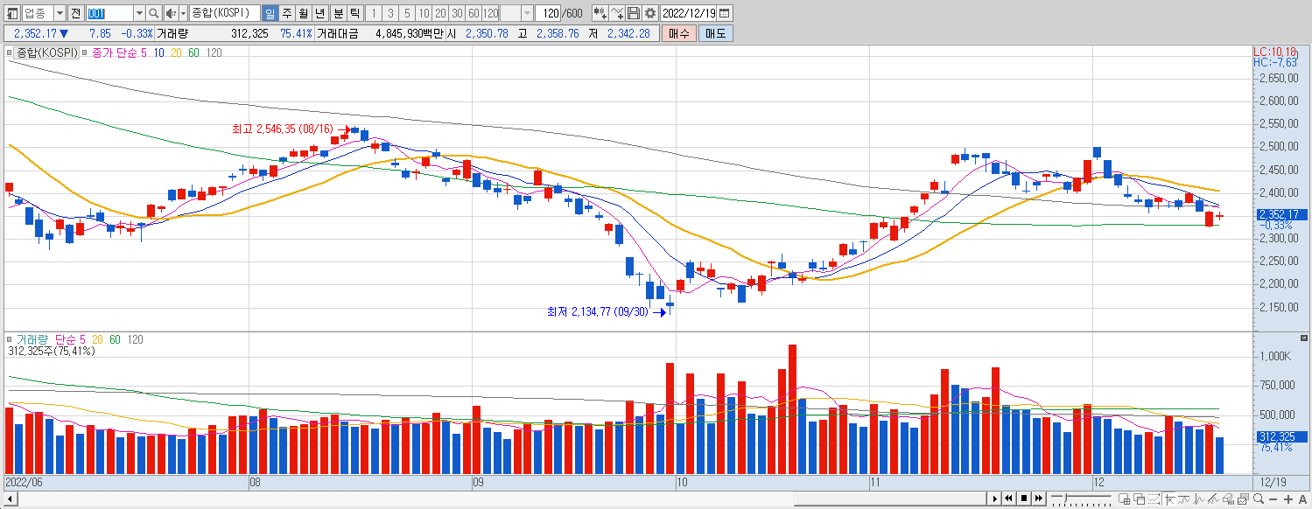Click the 2,352.17 current price tag on axis
1312x509 pixels.
click(x=1280, y=214)
